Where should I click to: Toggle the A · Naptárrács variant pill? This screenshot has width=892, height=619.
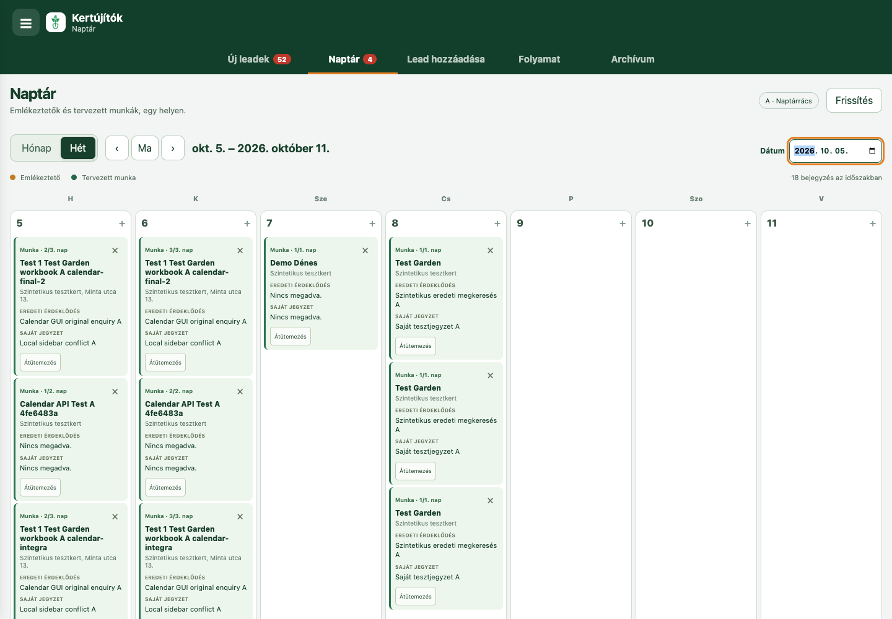[789, 101]
